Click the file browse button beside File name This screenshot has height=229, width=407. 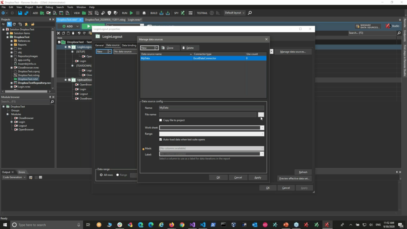(x=261, y=114)
